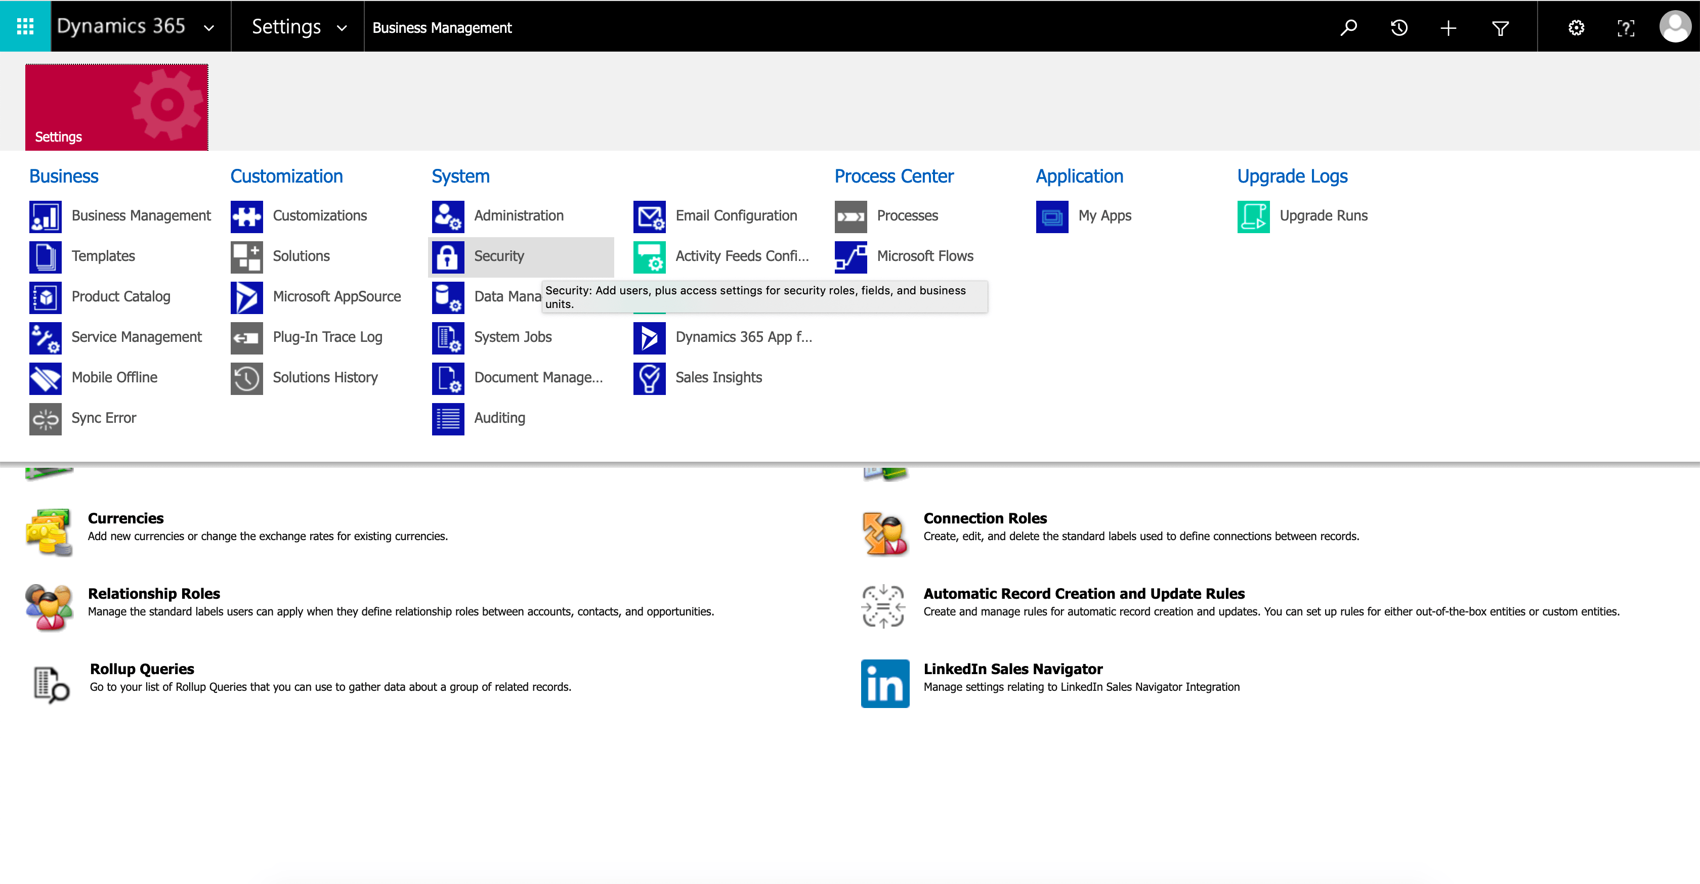
Task: Click the Data Management database icon
Action: 448,297
